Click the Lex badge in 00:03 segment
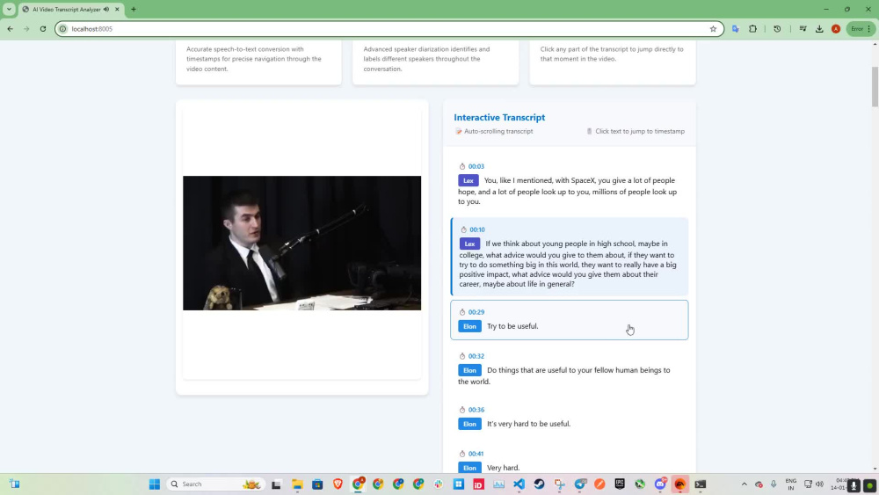This screenshot has height=495, width=879. click(469, 180)
